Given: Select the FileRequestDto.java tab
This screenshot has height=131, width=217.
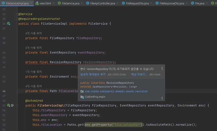Looking at the screenshot, I should click(137, 3).
